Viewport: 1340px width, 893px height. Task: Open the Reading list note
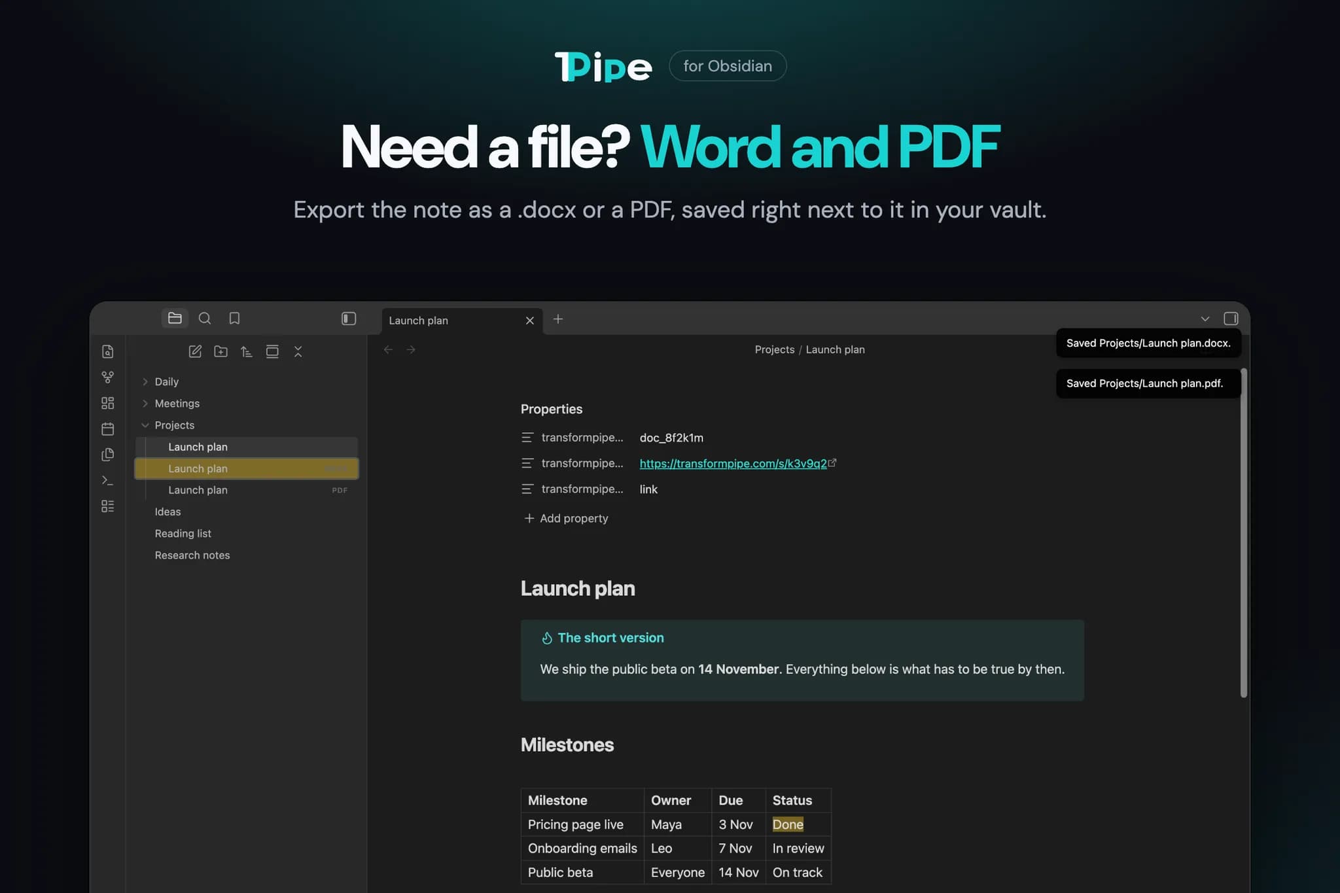[x=247, y=533]
